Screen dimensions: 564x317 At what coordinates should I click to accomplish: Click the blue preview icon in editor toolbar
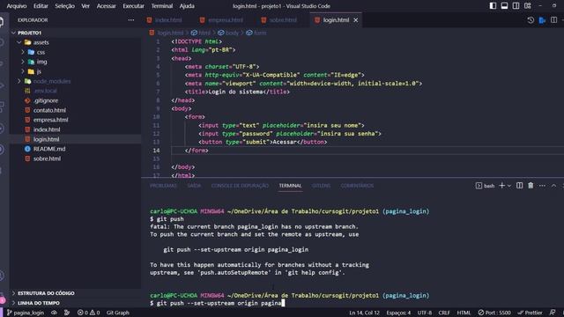pyautogui.click(x=542, y=20)
